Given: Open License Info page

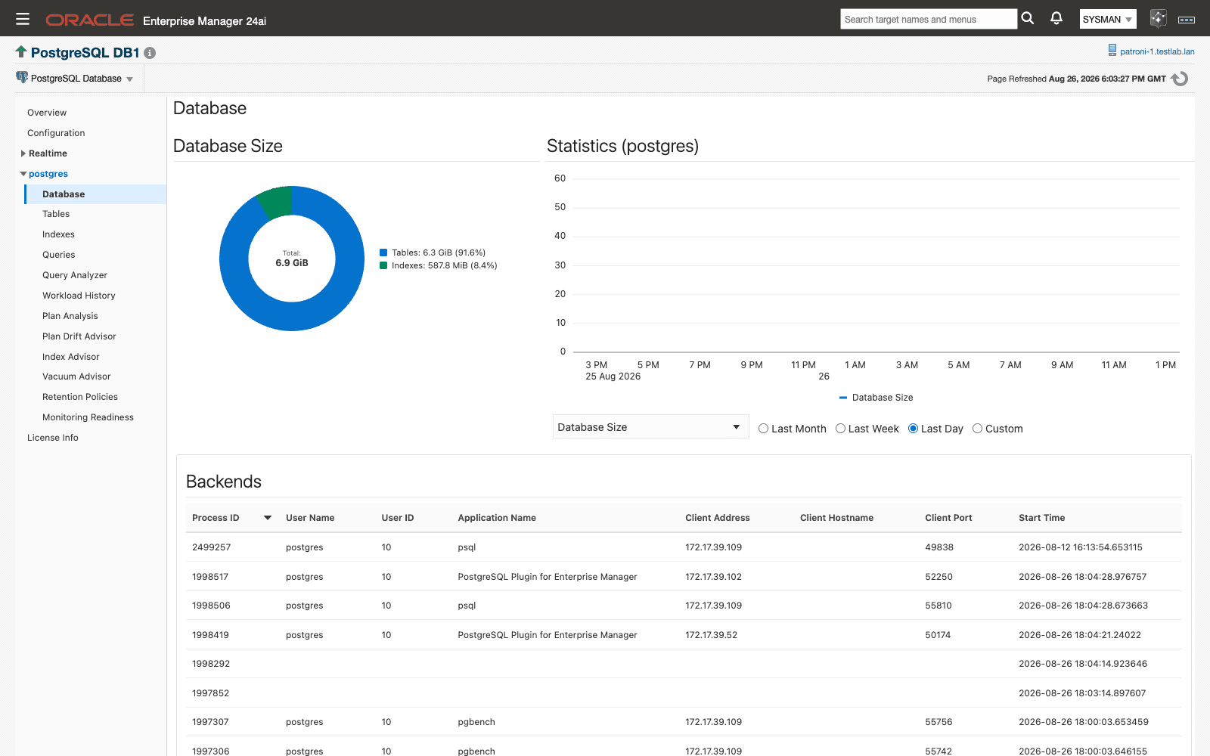Looking at the screenshot, I should (53, 438).
